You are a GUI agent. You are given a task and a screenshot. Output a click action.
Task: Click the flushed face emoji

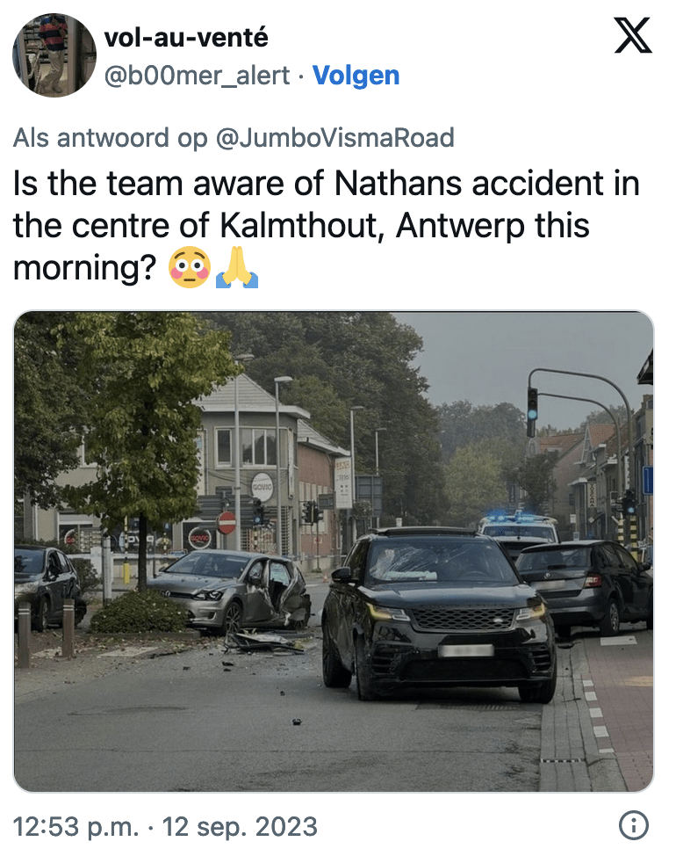(x=189, y=267)
